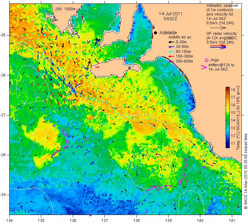248x224 pixels.
Task: Click the vertical Temp. (°C) NOAA19 axis label
Action: click(x=238, y=118)
